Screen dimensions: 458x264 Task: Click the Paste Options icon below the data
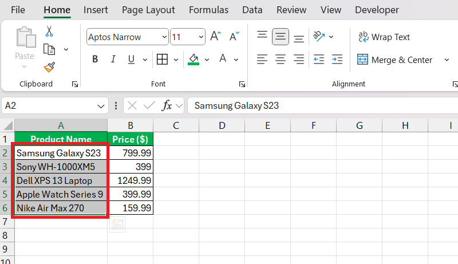[x=117, y=224]
